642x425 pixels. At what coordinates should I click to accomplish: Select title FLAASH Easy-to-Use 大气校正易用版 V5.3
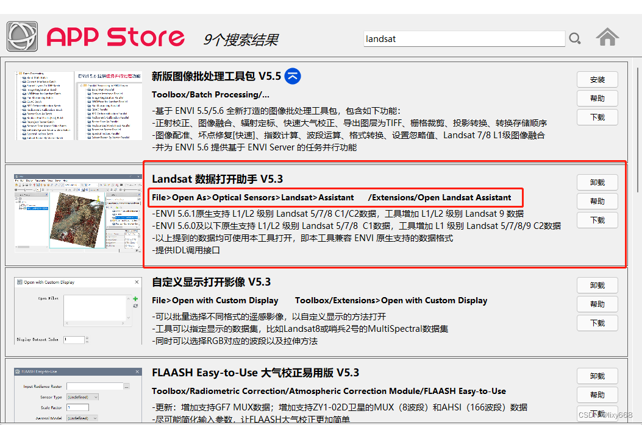255,373
